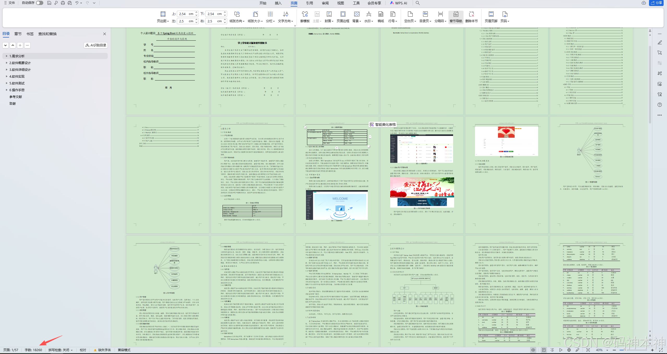Switch to web layout globe icon in status bar
667x354 pixels.
pyautogui.click(x=569, y=350)
